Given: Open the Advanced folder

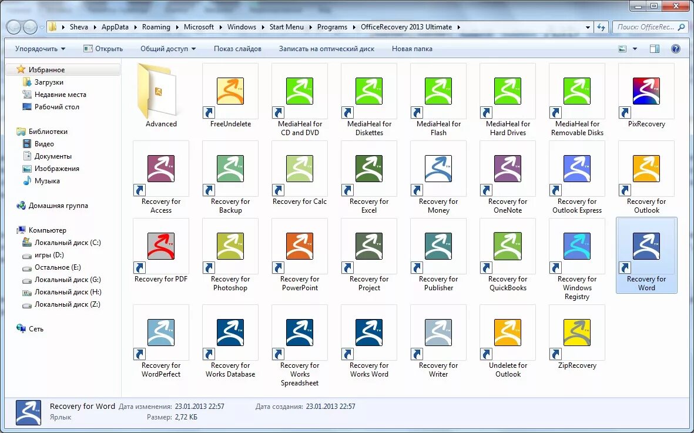Looking at the screenshot, I should pyautogui.click(x=161, y=96).
